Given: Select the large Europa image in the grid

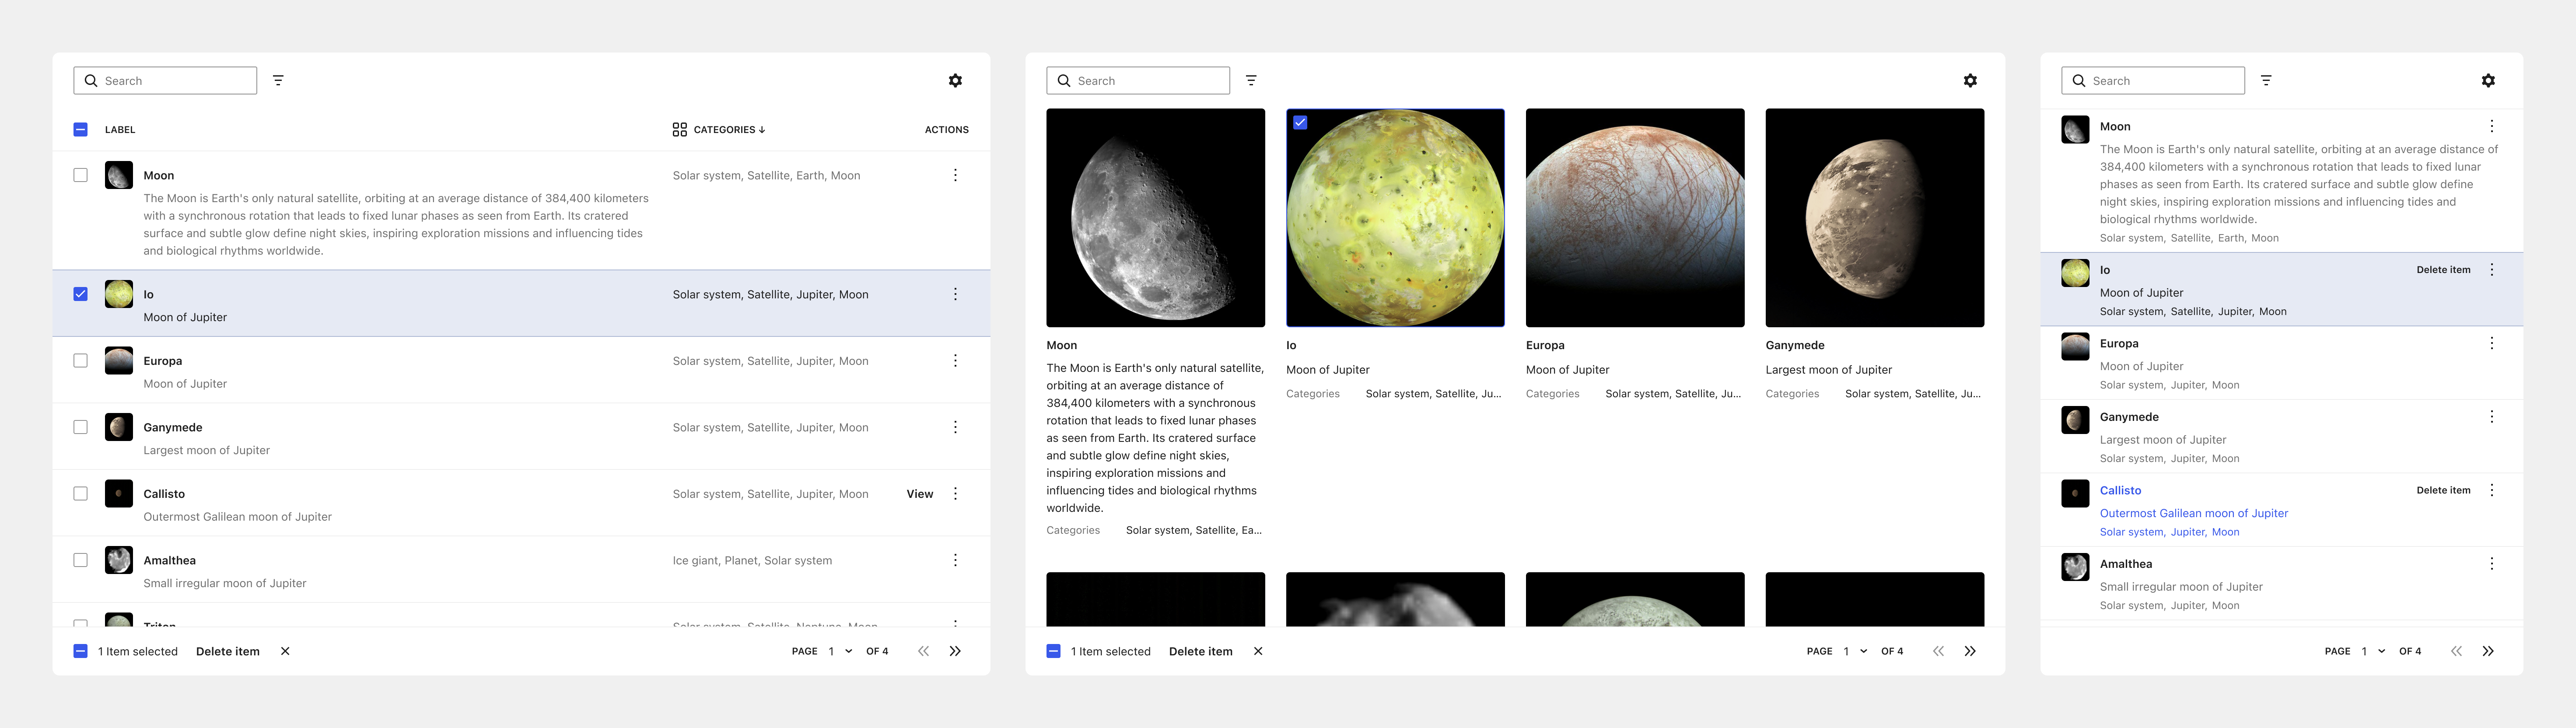Looking at the screenshot, I should 1635,218.
